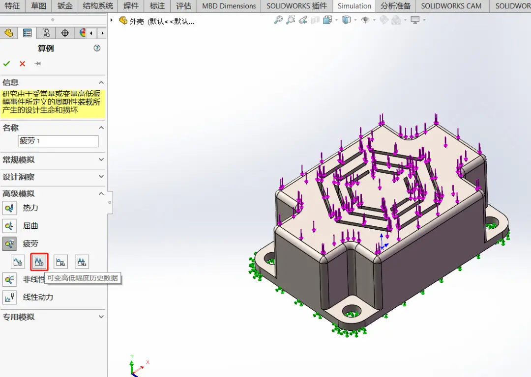
Task: Open PropertyManager tab icon
Action: [x=27, y=33]
